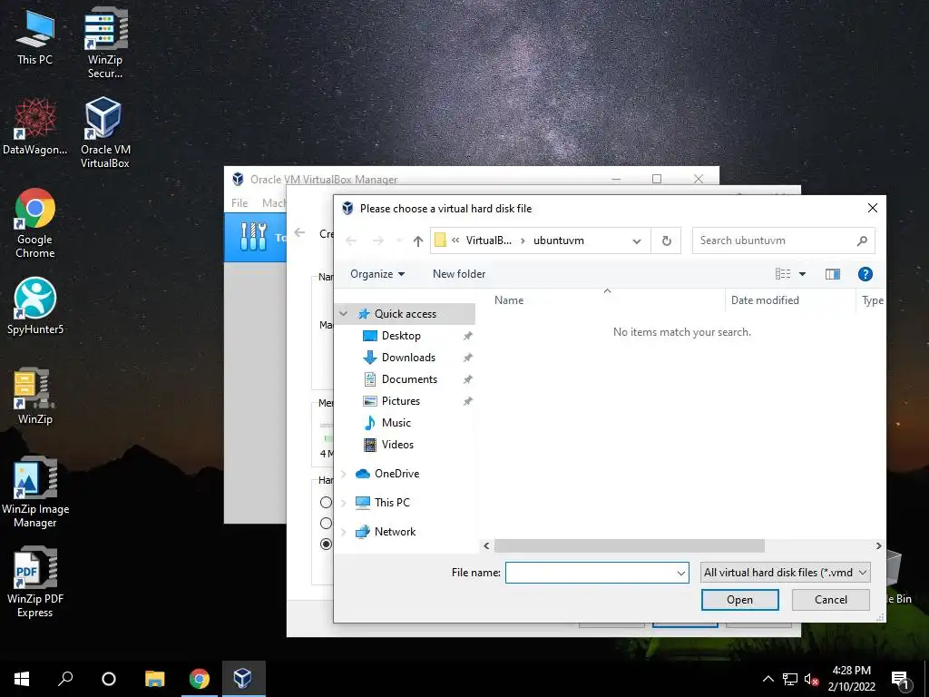The width and height of the screenshot is (929, 697).
Task: Expand the Network tree node
Action: tap(344, 532)
